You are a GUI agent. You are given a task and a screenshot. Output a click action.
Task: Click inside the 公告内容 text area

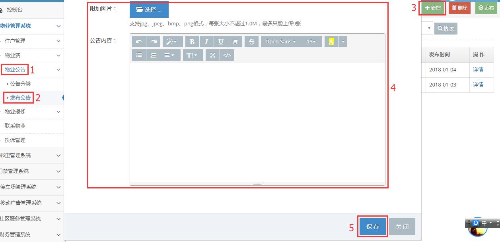point(257,122)
